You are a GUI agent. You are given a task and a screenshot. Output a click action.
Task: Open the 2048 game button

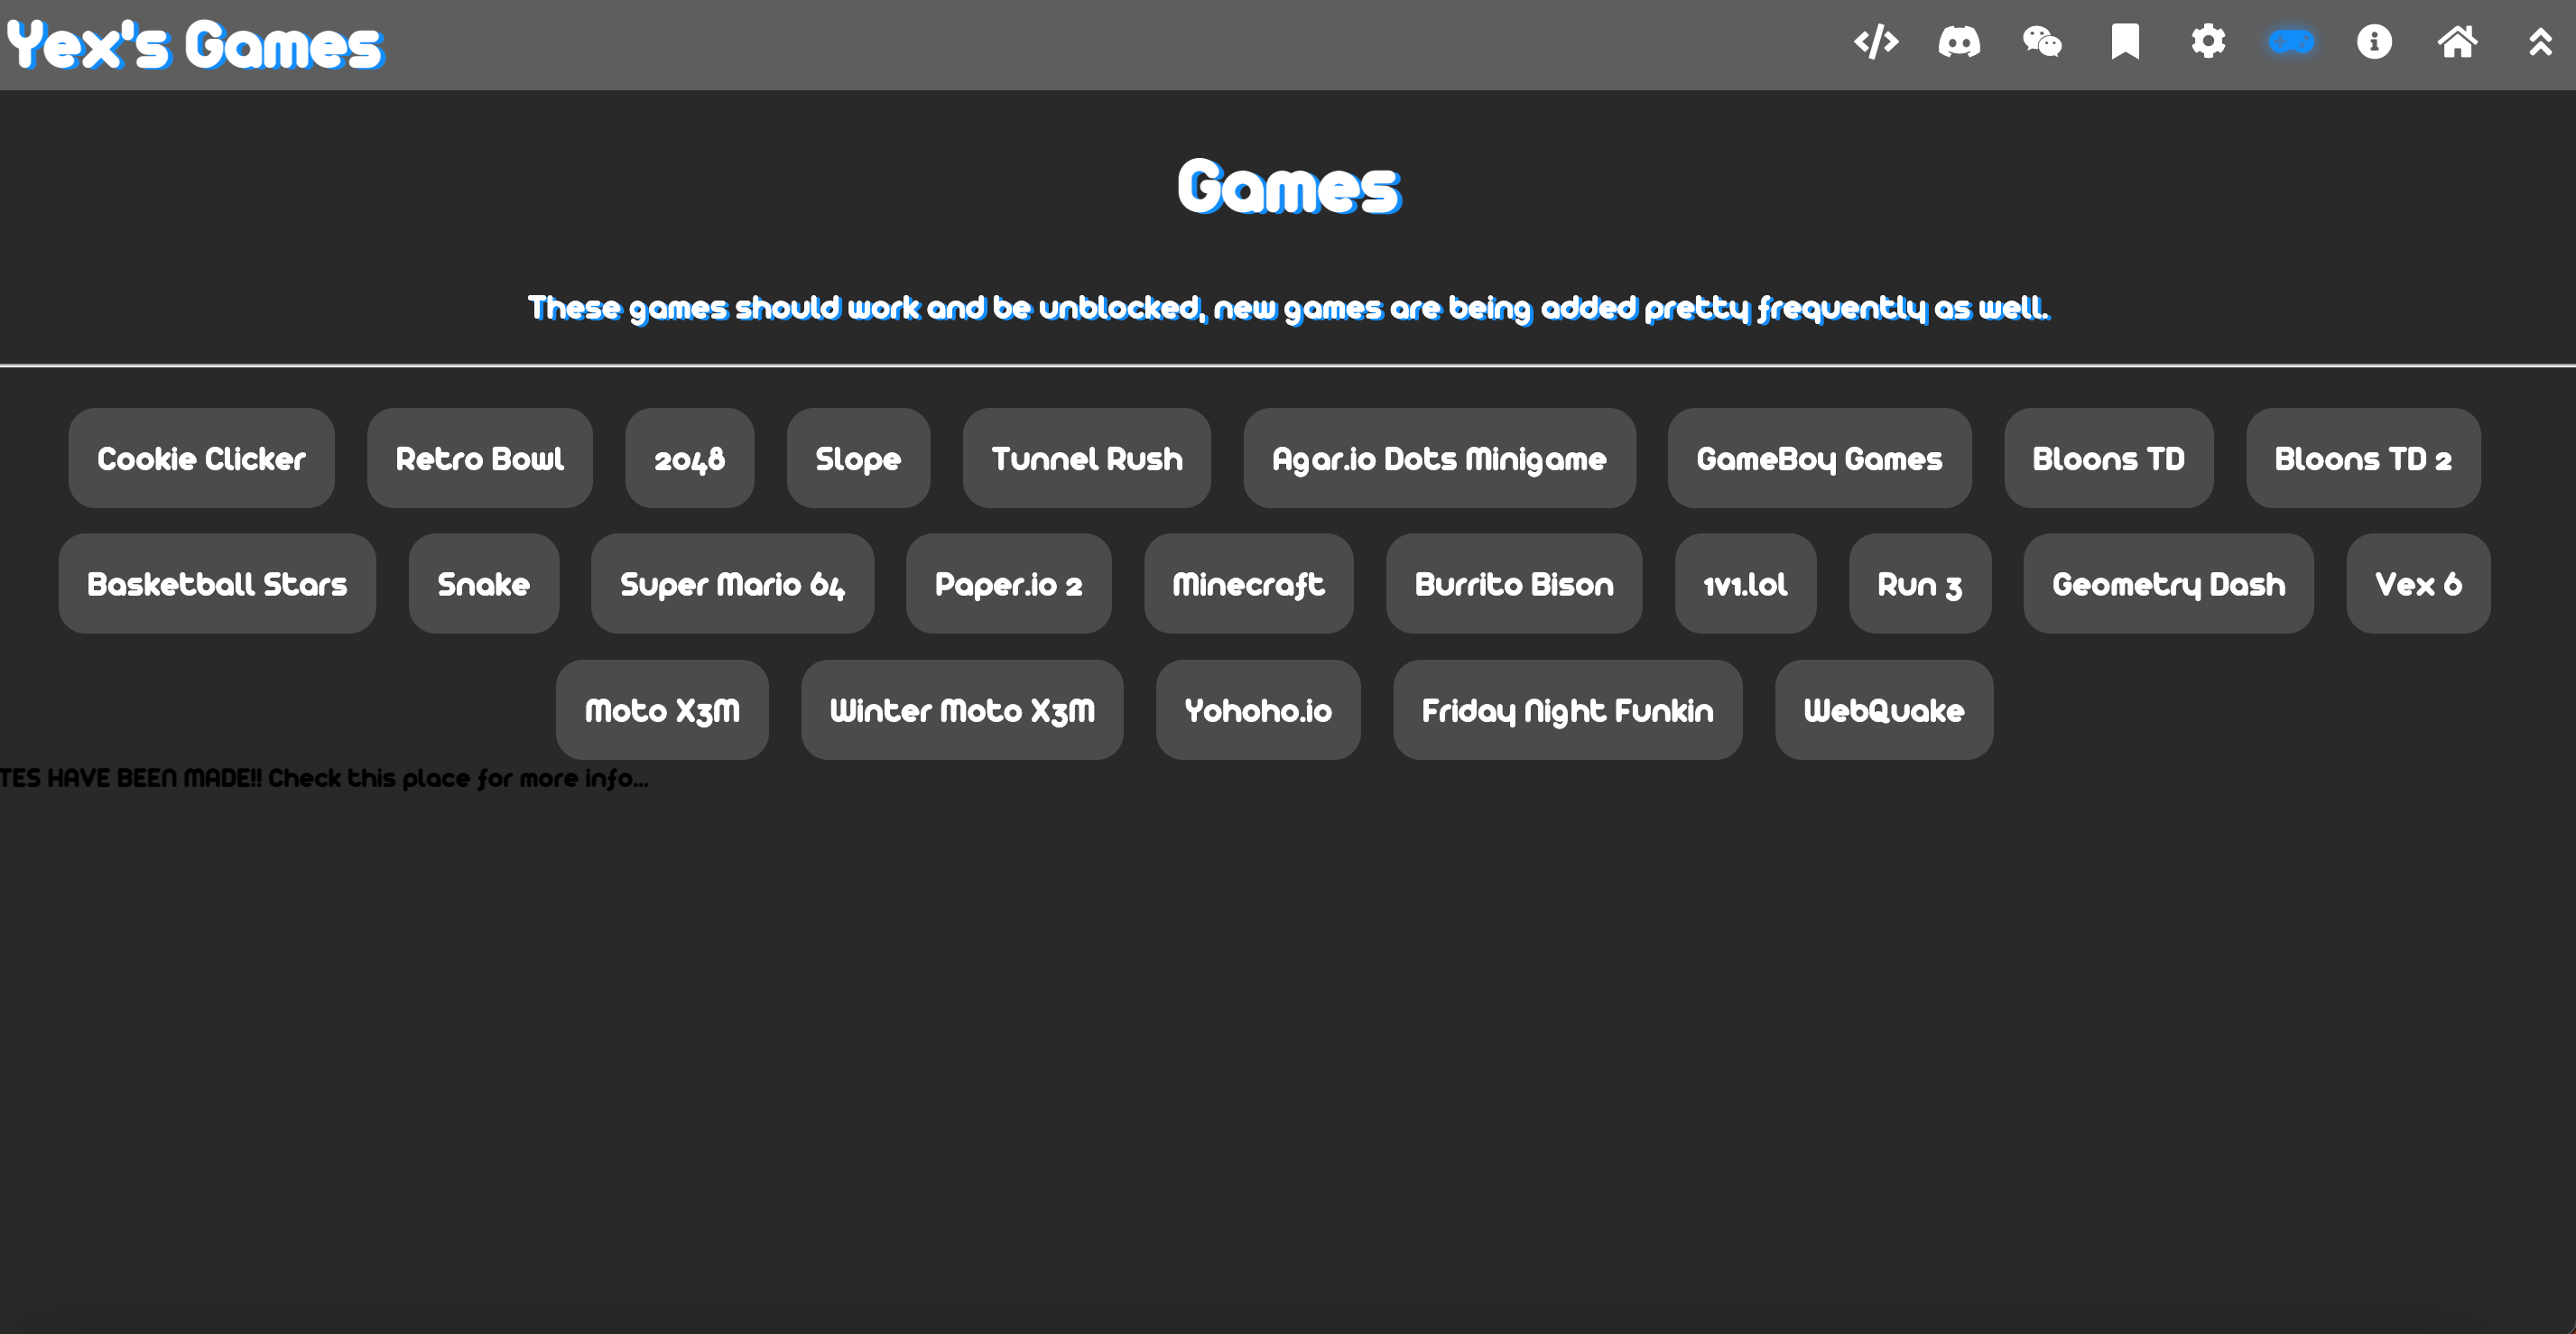click(x=689, y=459)
